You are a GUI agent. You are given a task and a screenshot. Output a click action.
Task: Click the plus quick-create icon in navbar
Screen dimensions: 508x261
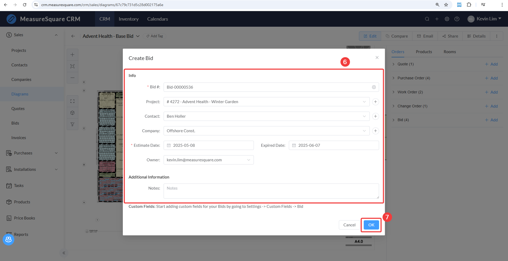[437, 19]
